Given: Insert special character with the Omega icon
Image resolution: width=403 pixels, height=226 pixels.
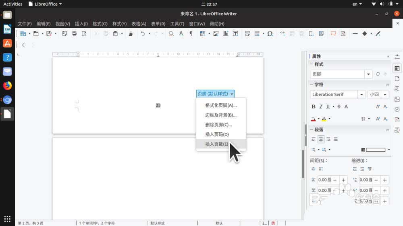Looking at the screenshot, I should click(x=270, y=34).
